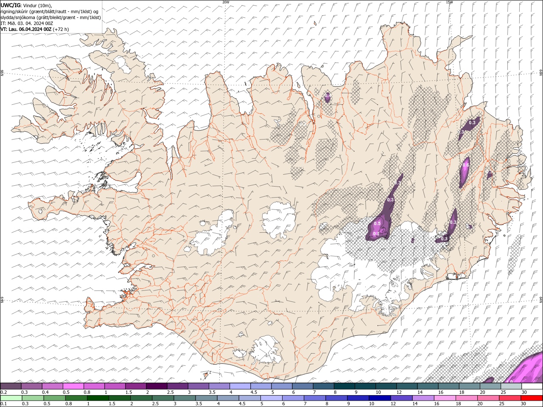Image resolution: width=543 pixels, height=407 pixels.
Task: Click the '20W' longitude label at top
Action: [226, 2]
